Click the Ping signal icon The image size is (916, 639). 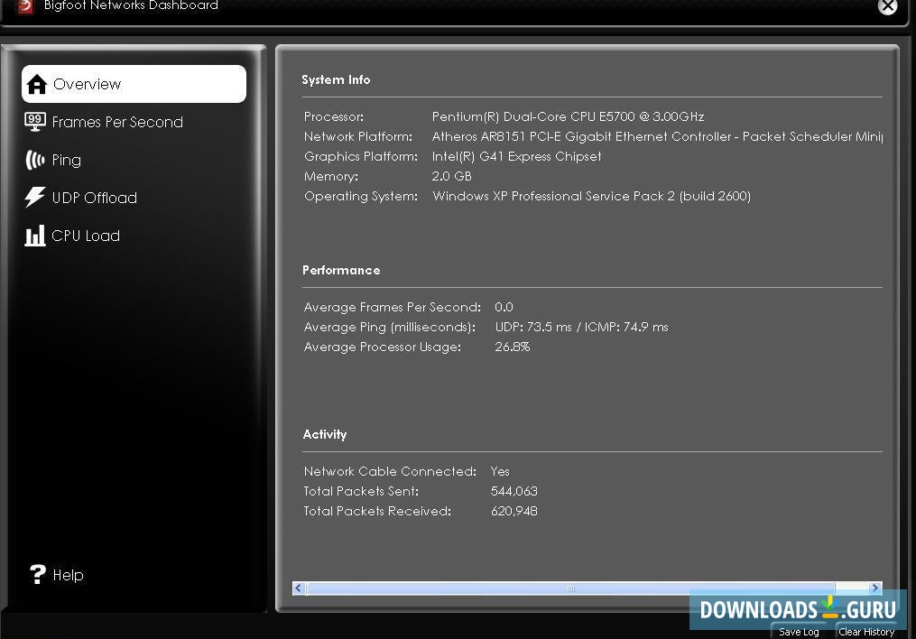34,160
